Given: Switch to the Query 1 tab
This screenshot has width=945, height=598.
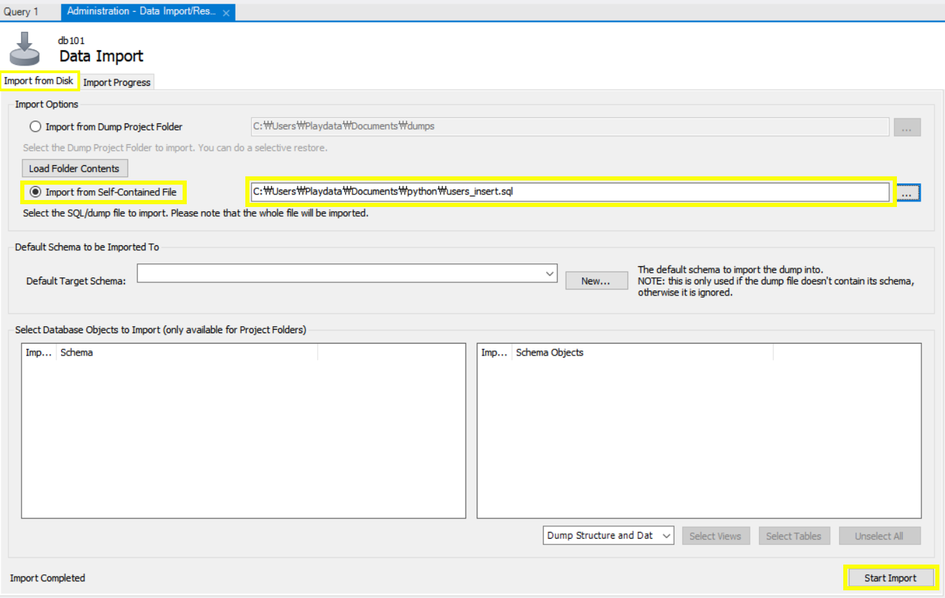Looking at the screenshot, I should pyautogui.click(x=22, y=12).
